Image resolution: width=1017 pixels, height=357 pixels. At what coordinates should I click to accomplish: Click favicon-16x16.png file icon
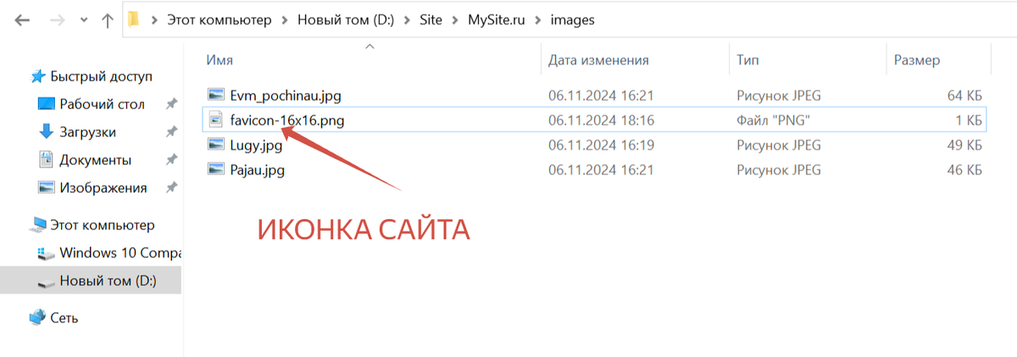216,120
